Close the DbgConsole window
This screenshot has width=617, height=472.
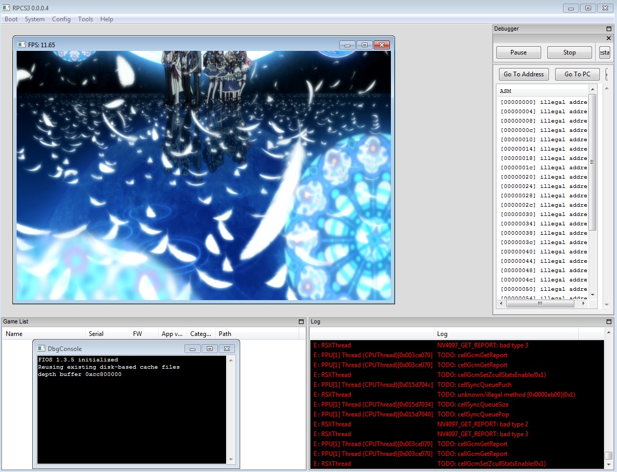coord(227,348)
